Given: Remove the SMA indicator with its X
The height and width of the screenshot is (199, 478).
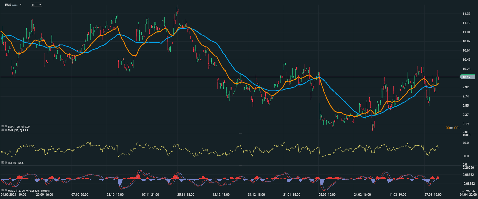Looking at the screenshot, I should click(6, 126).
